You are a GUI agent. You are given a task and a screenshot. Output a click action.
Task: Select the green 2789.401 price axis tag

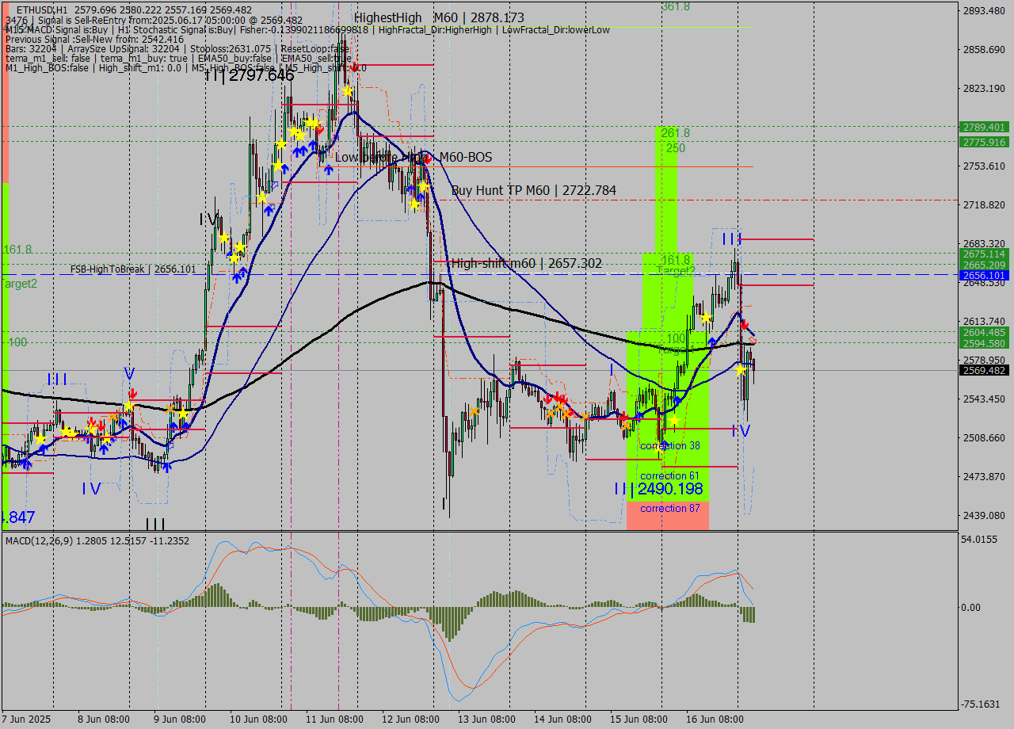pos(983,127)
